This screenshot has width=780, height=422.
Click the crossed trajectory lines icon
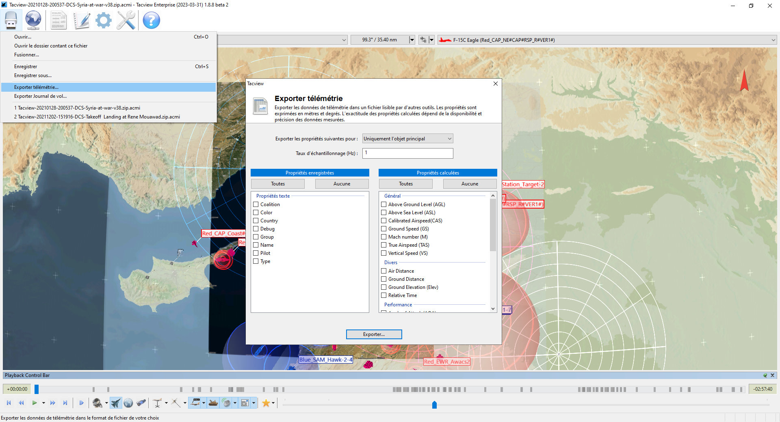click(x=175, y=403)
